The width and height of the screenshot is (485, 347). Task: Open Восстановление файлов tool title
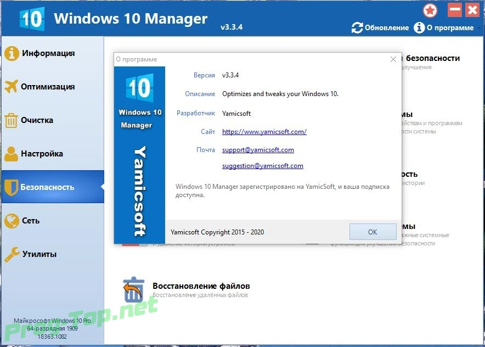pos(201,286)
